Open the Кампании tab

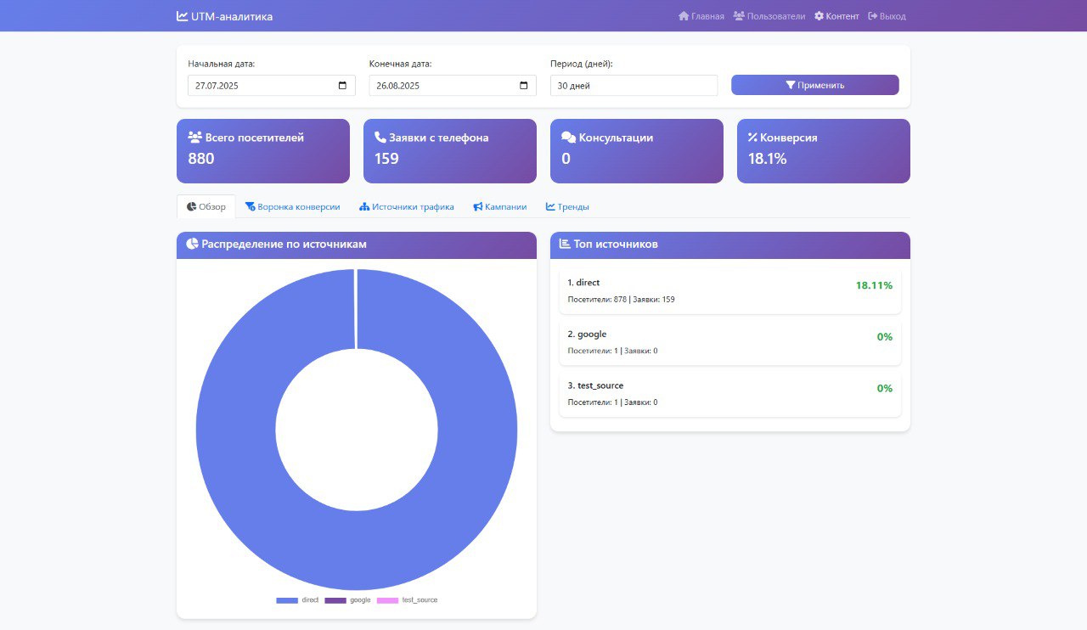coord(500,206)
